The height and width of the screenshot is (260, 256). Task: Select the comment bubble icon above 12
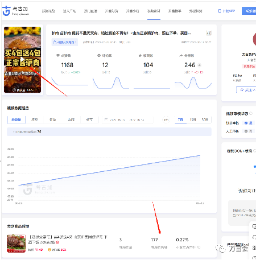pyautogui.click(x=99, y=55)
